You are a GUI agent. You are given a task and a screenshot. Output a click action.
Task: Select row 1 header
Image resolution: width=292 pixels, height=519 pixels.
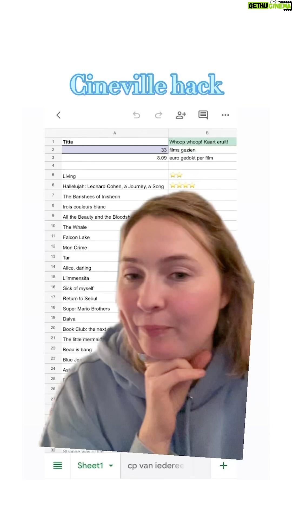pyautogui.click(x=53, y=142)
